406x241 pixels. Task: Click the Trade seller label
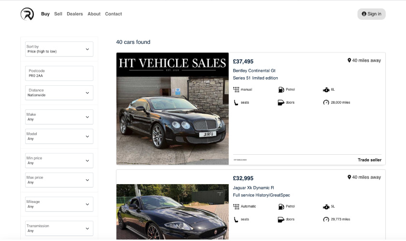369,160
